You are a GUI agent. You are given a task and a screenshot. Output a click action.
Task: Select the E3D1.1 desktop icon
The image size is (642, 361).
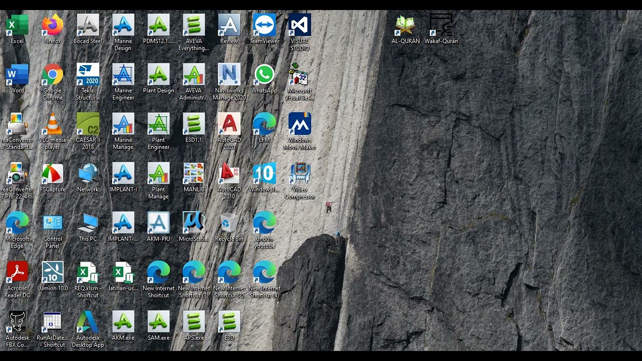pyautogui.click(x=194, y=124)
